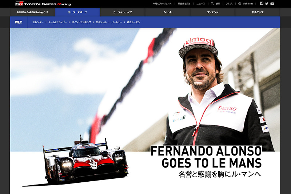Open the スペシャル submenu item
The image size is (291, 194).
[101, 22]
